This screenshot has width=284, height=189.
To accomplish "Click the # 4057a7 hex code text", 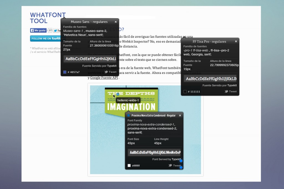I will 73,72.
